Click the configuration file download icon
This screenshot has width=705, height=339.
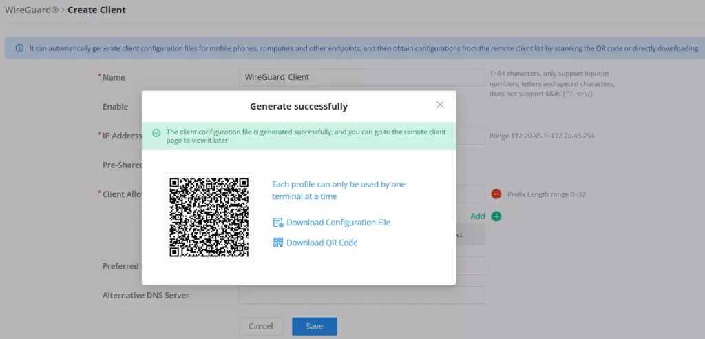click(x=278, y=223)
